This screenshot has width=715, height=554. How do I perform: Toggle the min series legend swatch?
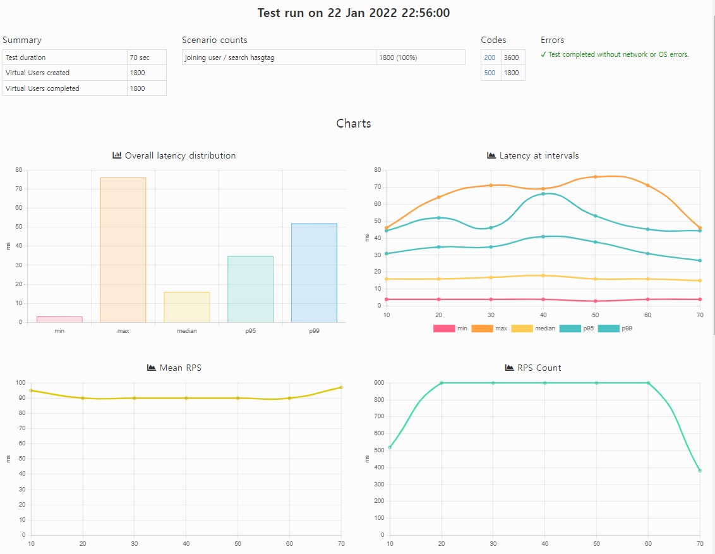444,328
